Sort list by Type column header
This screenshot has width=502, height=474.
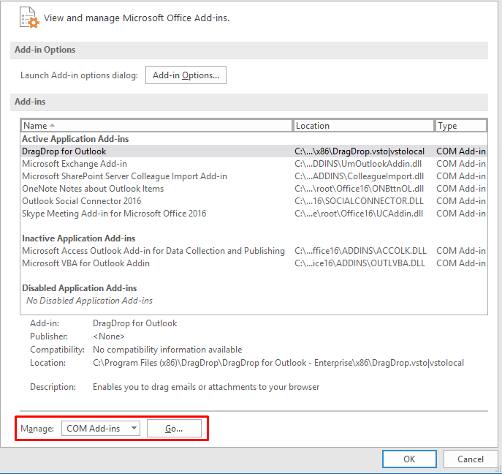point(460,126)
